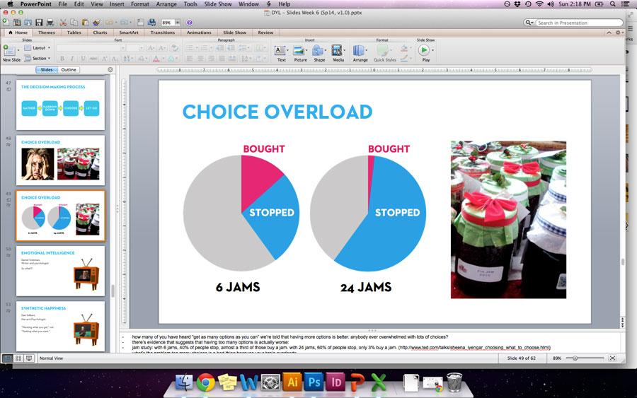
Task: Click the Fit slide to window icon
Action: pos(613,358)
